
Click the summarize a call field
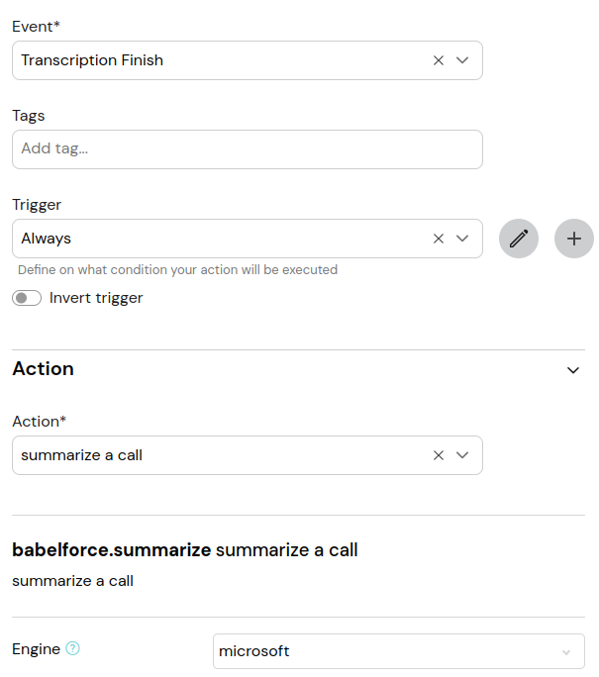click(248, 455)
